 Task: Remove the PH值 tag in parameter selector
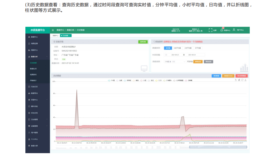click(170, 62)
